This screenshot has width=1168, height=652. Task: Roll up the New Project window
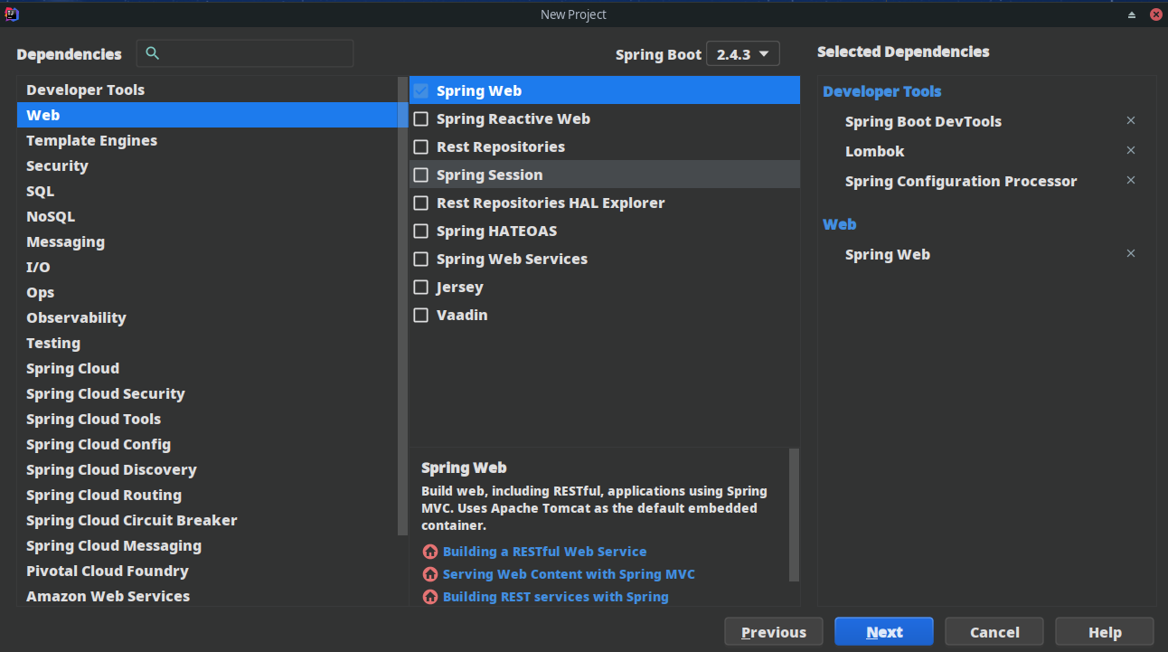[x=1132, y=14]
